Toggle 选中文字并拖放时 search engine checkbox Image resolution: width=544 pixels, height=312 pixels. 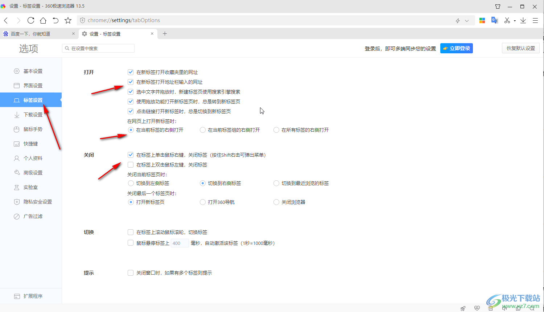[x=131, y=92]
